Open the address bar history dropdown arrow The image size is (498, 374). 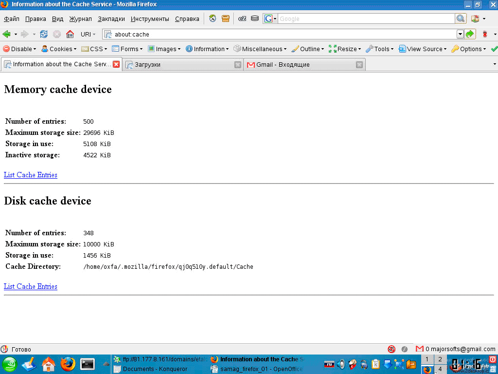click(x=460, y=34)
